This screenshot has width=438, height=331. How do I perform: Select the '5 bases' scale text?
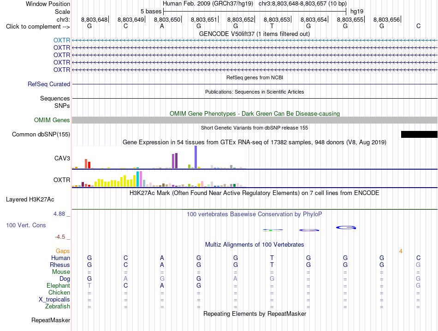[x=151, y=12]
